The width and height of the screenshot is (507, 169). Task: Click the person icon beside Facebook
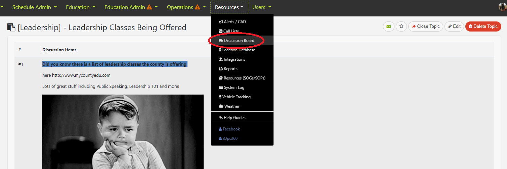coord(220,129)
